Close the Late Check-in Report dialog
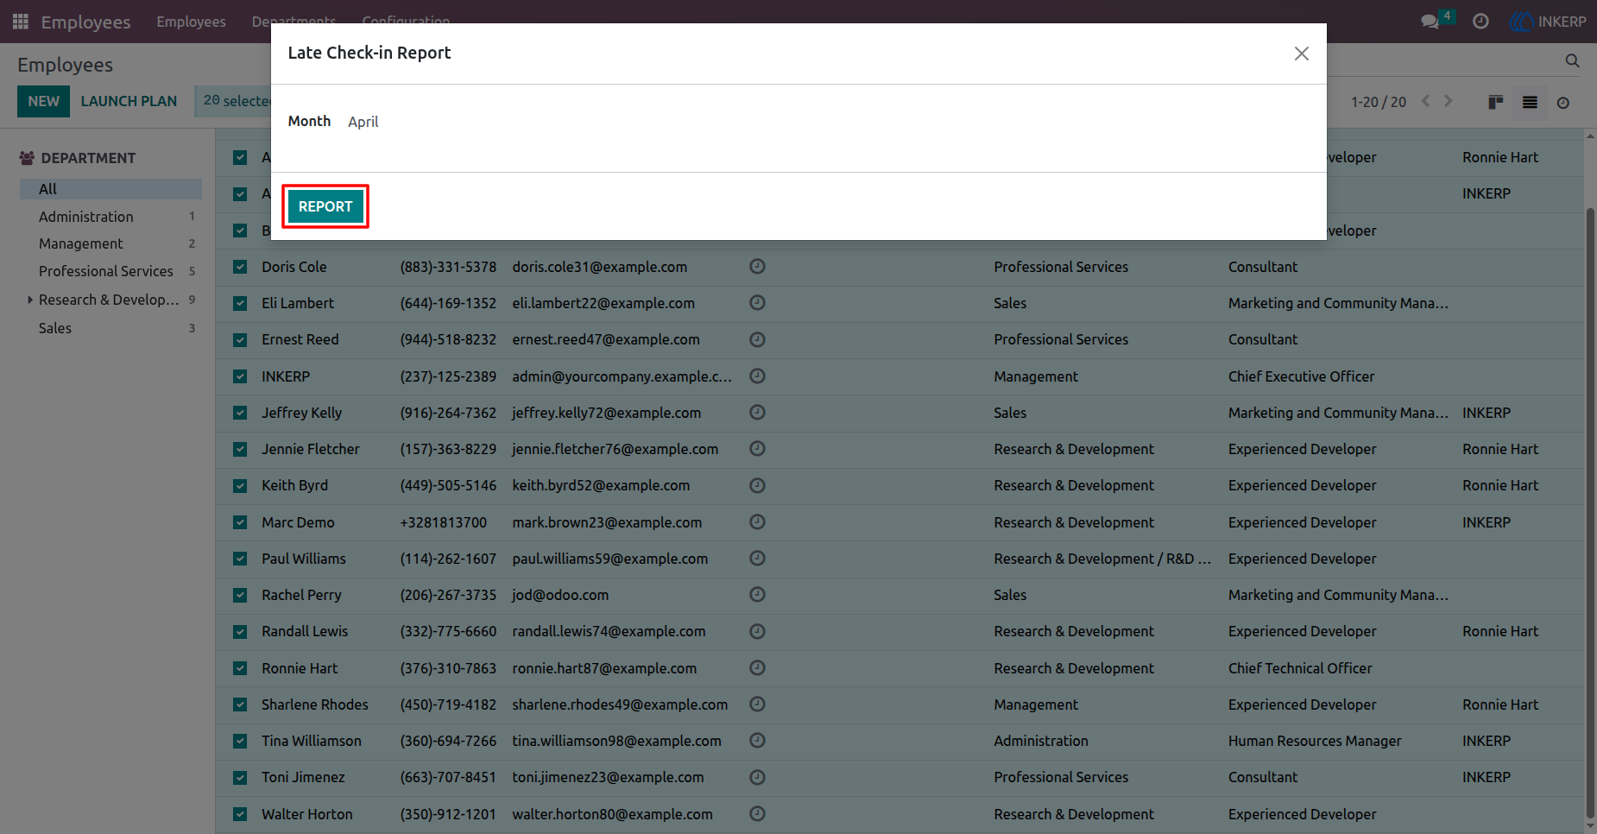Viewport: 1597px width, 834px height. click(x=1302, y=54)
